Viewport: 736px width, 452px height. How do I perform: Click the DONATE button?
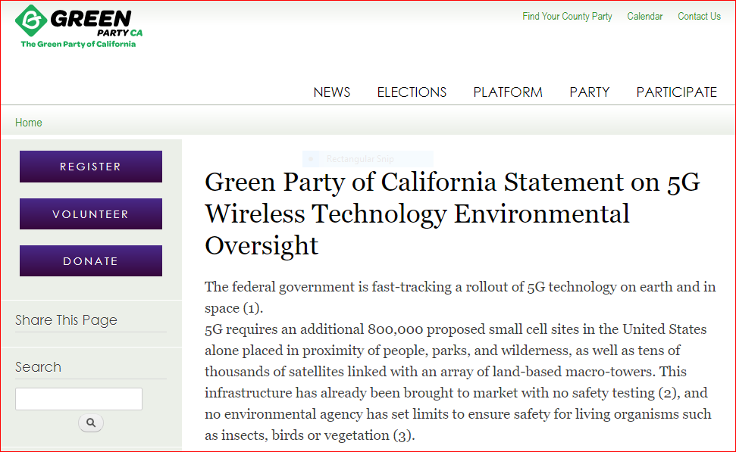tap(91, 261)
